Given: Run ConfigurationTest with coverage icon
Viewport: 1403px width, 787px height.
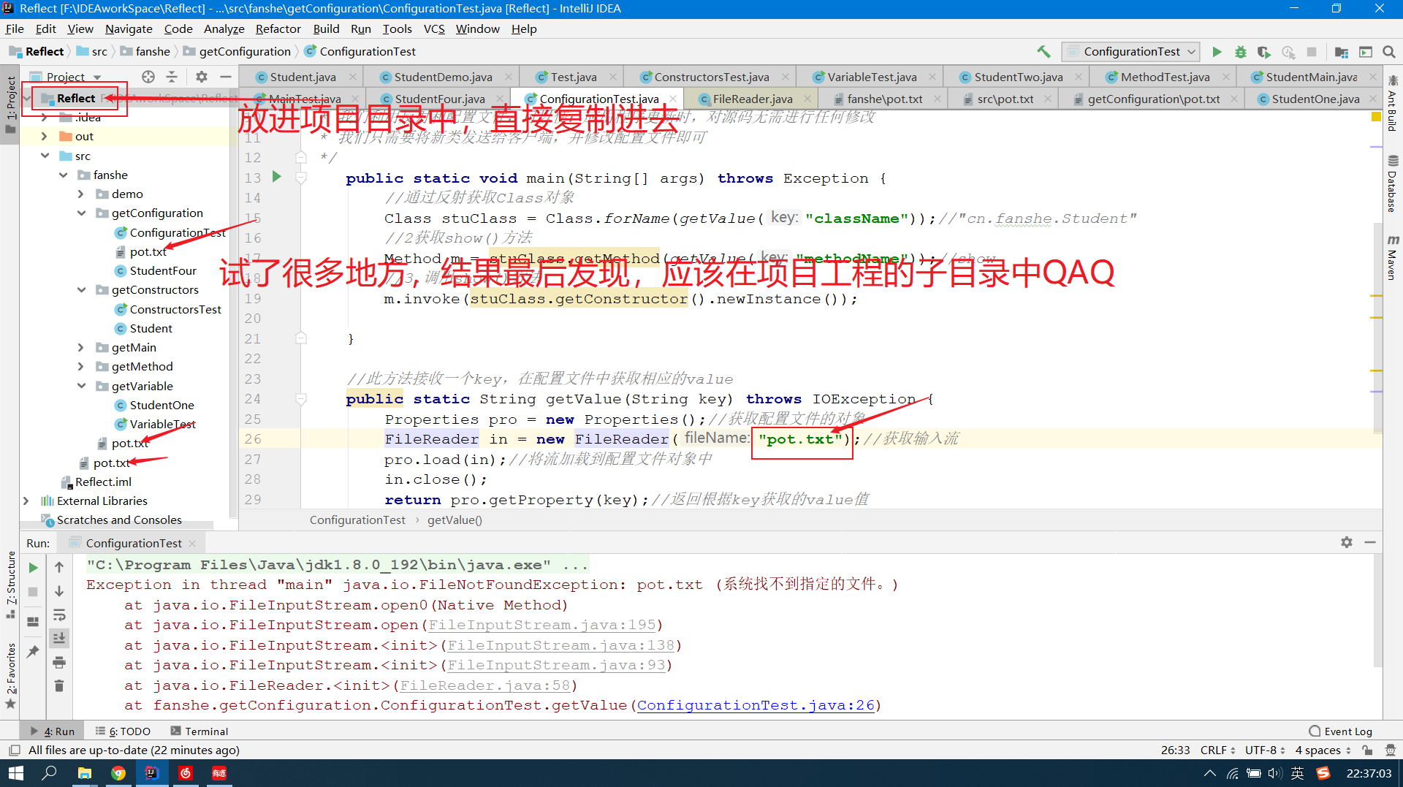Looking at the screenshot, I should tap(1263, 52).
